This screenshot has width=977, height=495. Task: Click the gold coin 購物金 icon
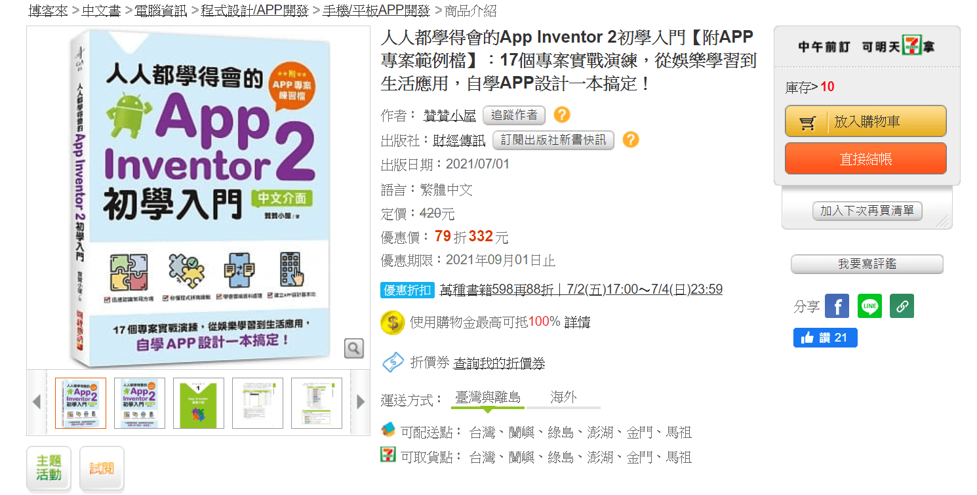(x=392, y=323)
